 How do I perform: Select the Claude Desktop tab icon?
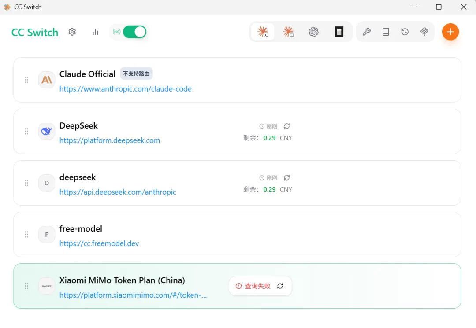click(288, 32)
